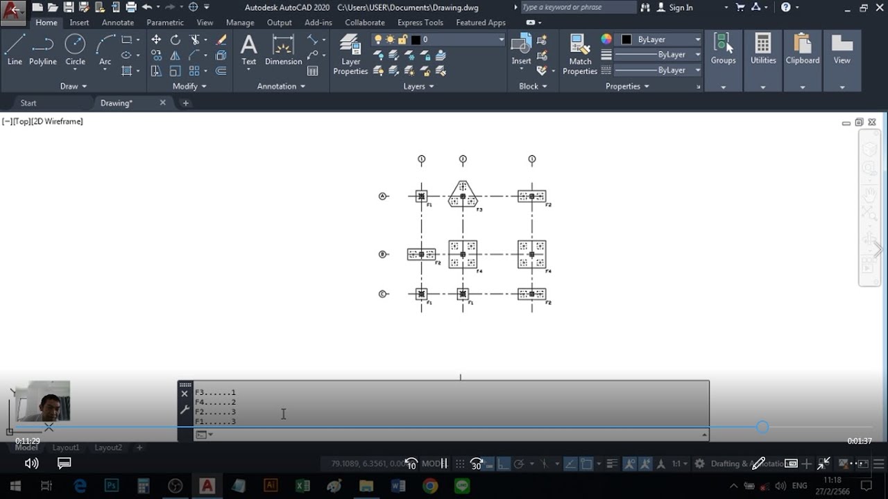Open Excel from the Windows taskbar
The image size is (888, 499).
pos(302,486)
